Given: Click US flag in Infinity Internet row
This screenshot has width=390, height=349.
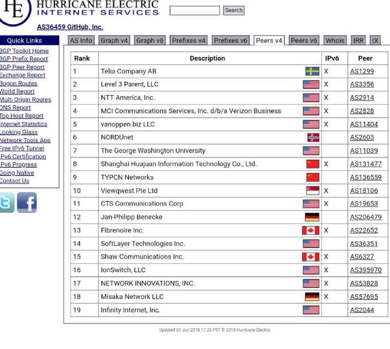Looking at the screenshot, I should 311,310.
